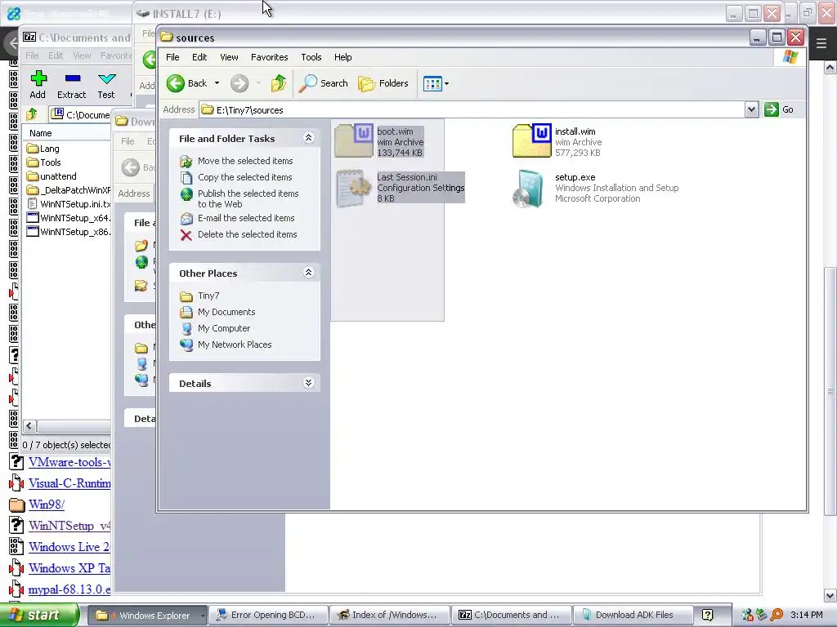
Task: Click the 7-Zip up-folder icon
Action: 32,114
